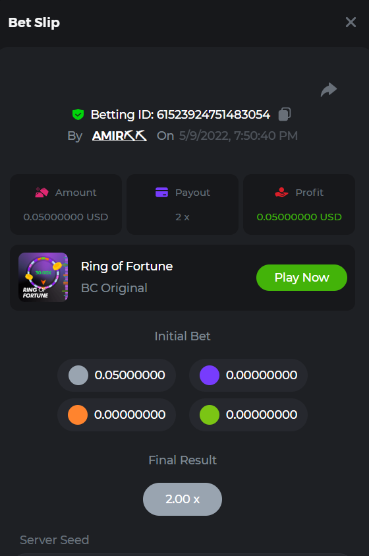
Task: Click the Betting ID number text
Action: click(x=213, y=115)
